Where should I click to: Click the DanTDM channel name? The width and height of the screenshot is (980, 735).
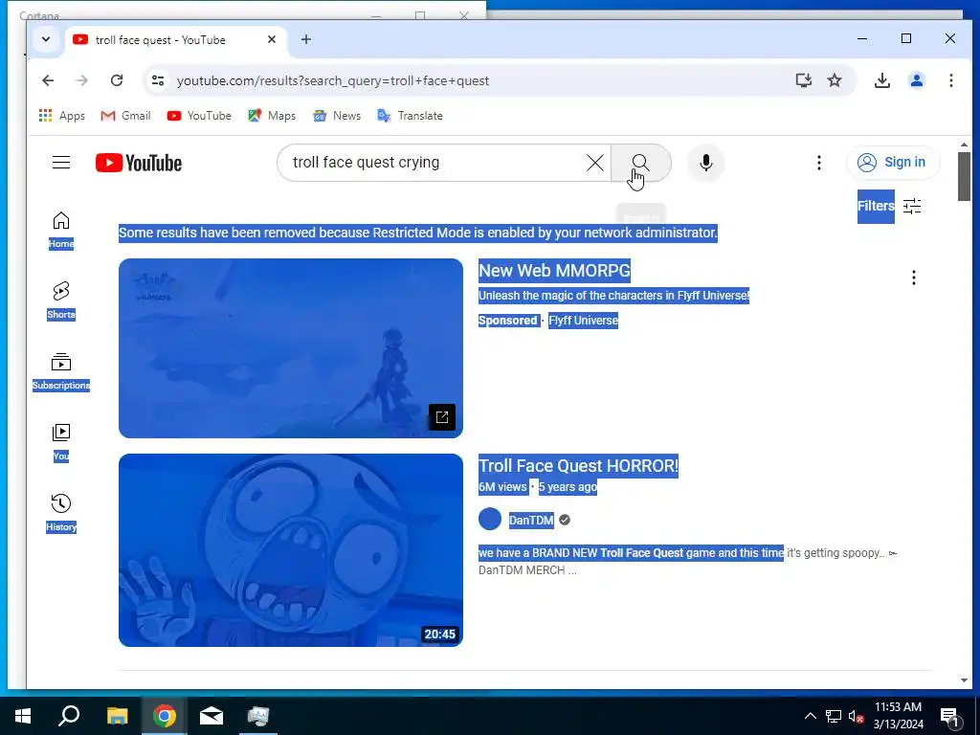531,520
